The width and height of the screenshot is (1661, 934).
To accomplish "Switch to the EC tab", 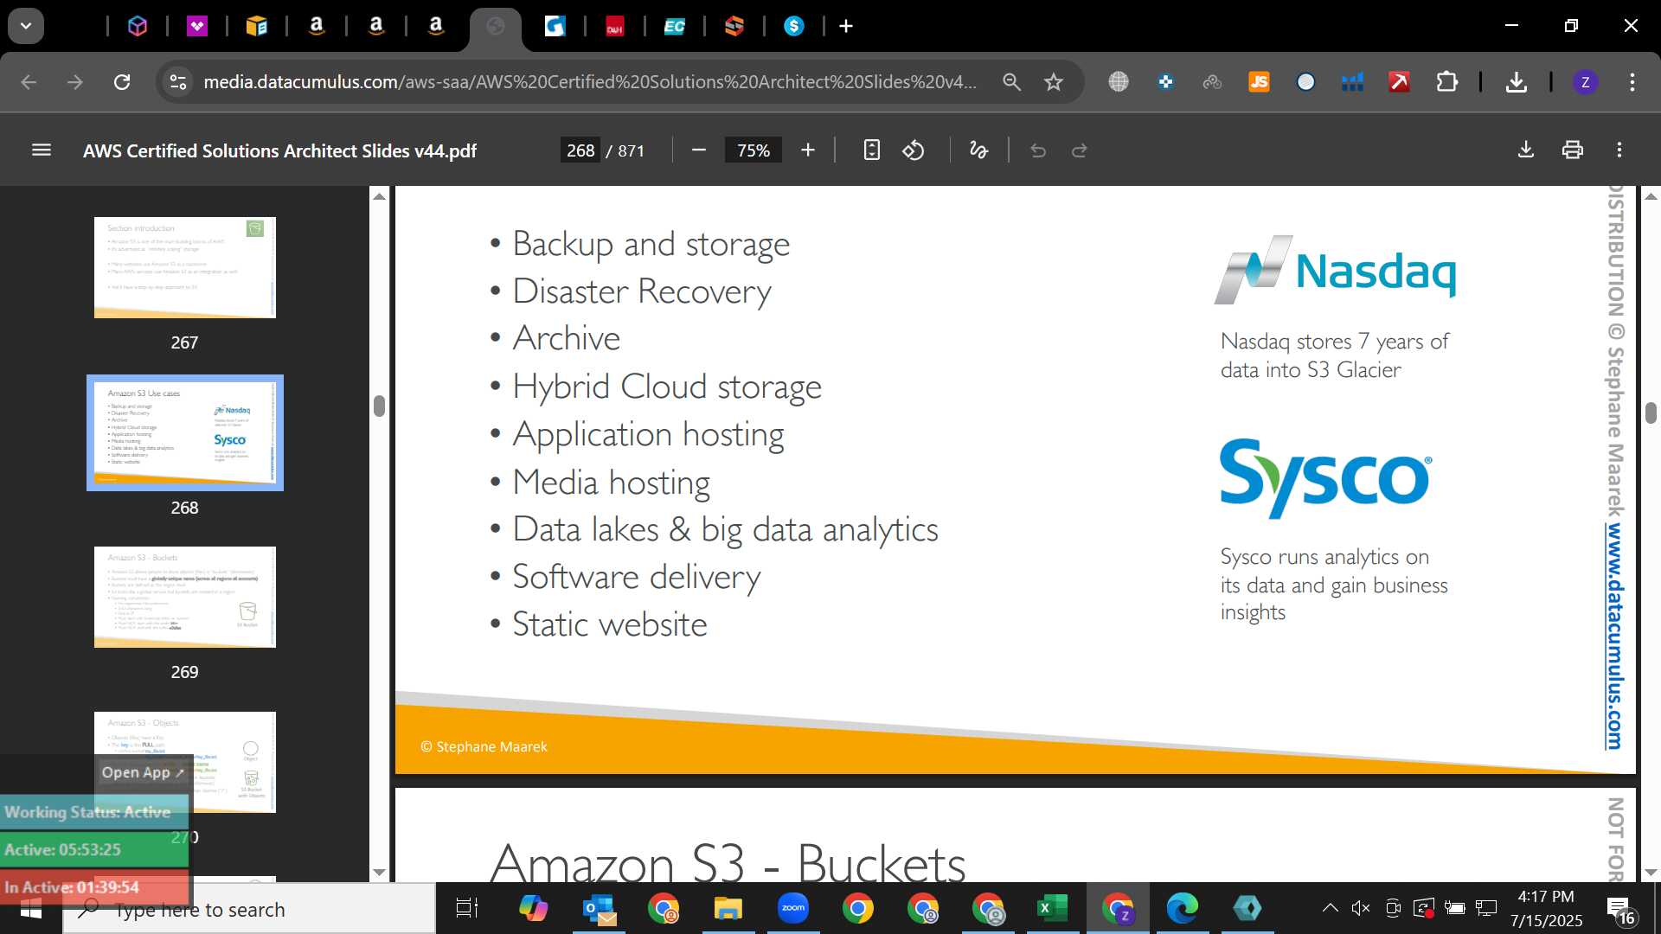I will point(675,26).
